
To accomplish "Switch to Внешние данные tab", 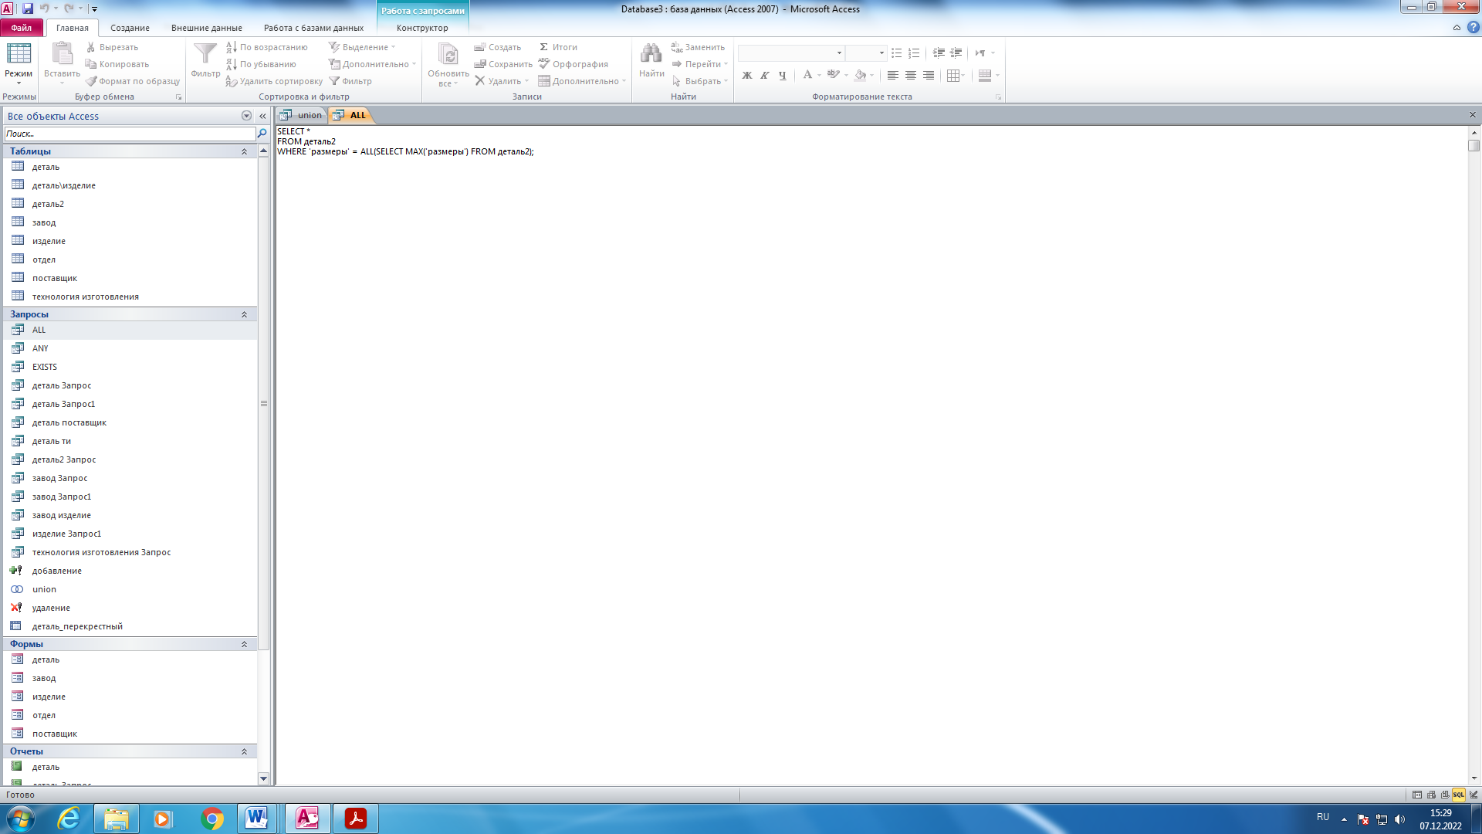I will point(206,28).
